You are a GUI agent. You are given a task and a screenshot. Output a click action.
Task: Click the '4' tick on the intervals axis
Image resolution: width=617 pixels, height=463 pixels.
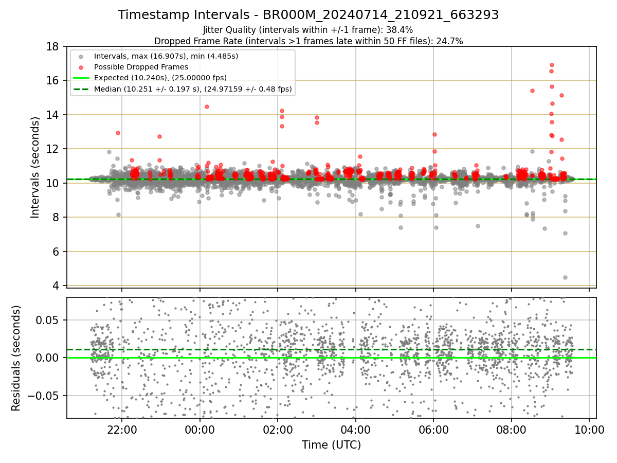coord(55,286)
